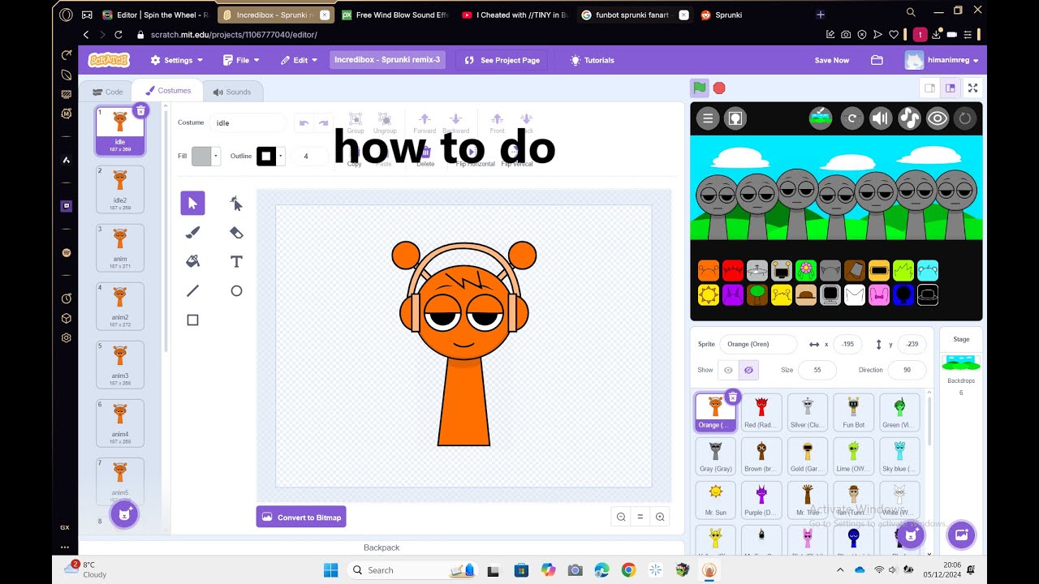This screenshot has height=584, width=1039.
Task: Click the Costume name field
Action: [248, 122]
